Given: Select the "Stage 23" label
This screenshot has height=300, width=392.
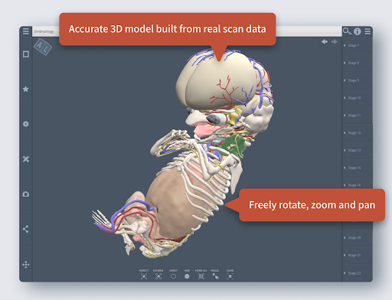Looking at the screenshot, I should 354,273.
